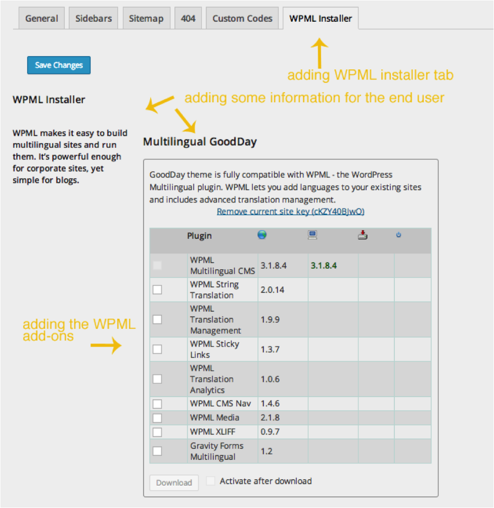This screenshot has height=508, width=494.
Task: Open the Custom Codes tab
Action: [x=242, y=18]
